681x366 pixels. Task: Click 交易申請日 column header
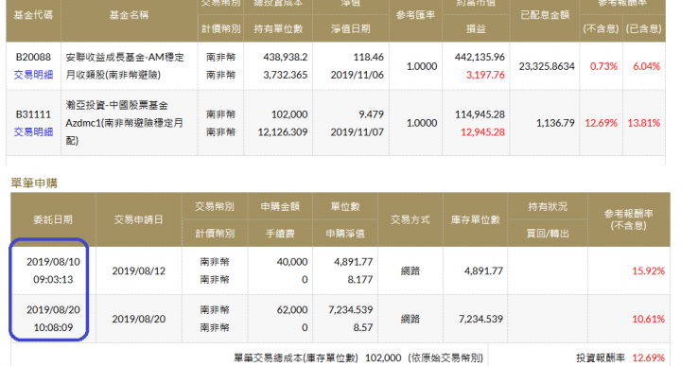coord(138,219)
